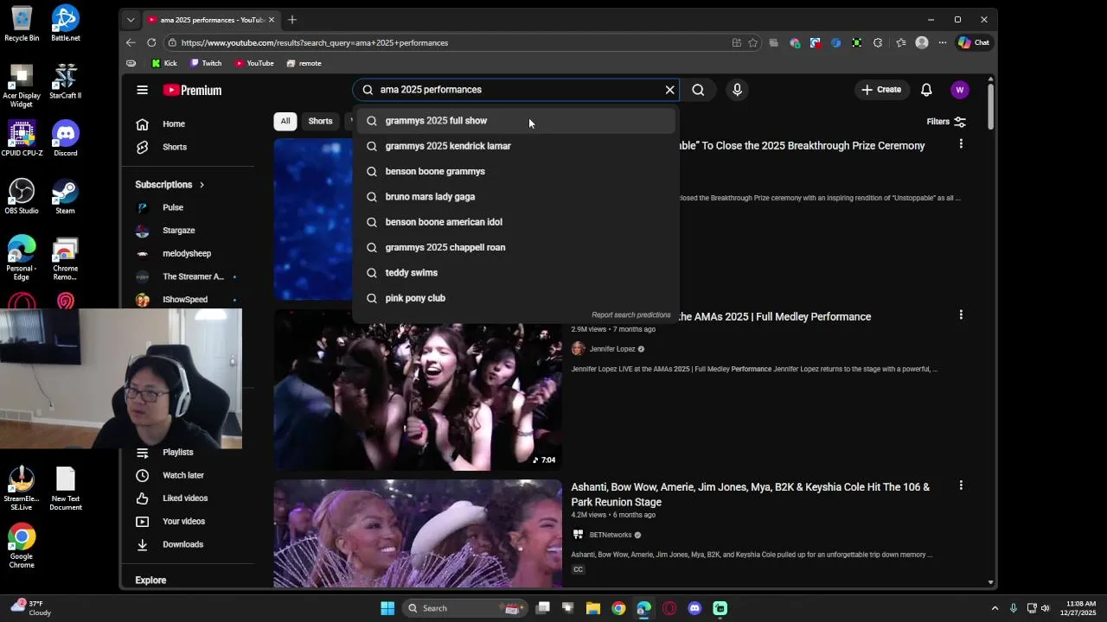Select 'grammys 2025 chappell roan' suggestion
Viewport: 1107px width, 622px height.
tap(514, 247)
